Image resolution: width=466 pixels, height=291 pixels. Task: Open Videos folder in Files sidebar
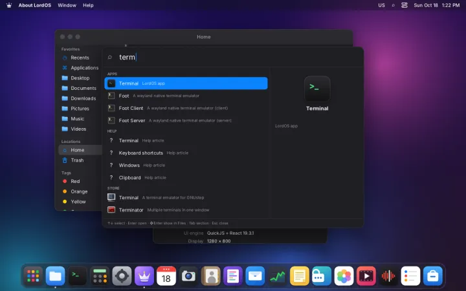[x=80, y=129]
